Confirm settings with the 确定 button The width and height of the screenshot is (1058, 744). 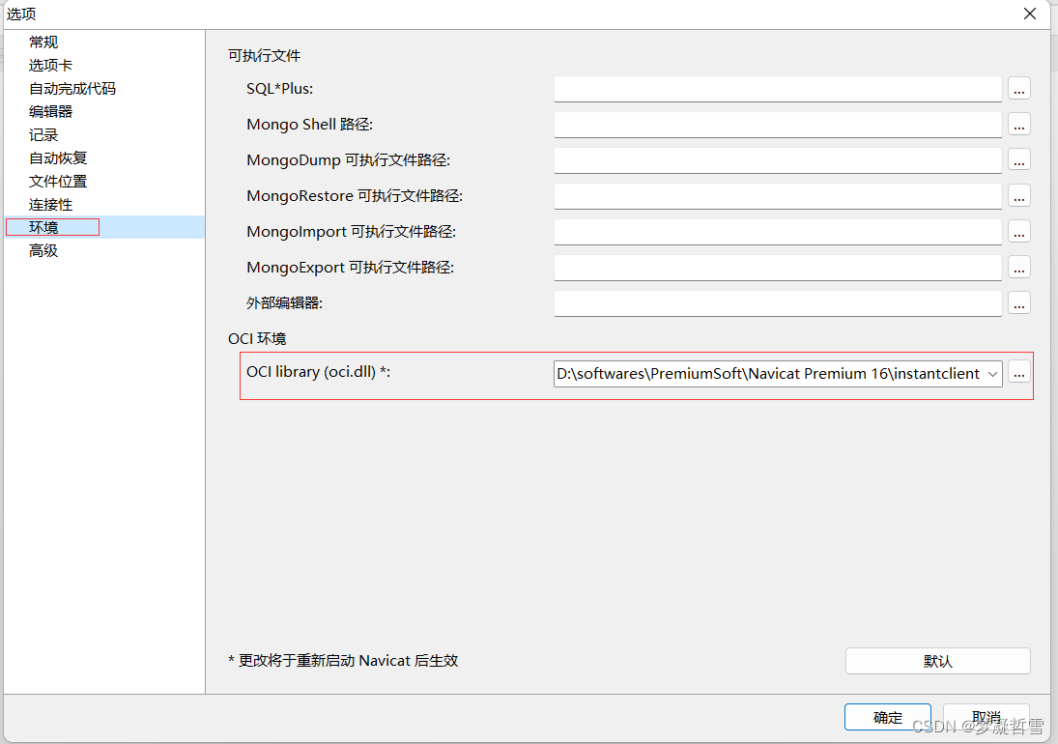point(887,717)
